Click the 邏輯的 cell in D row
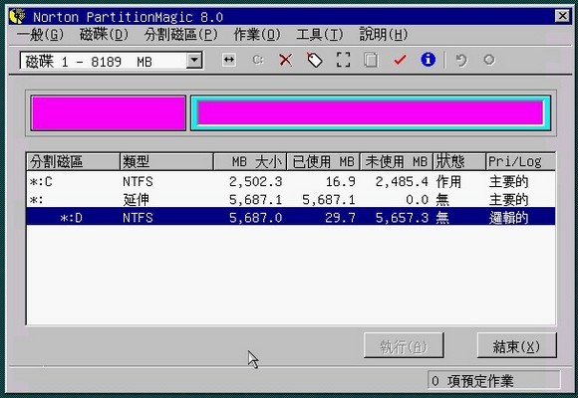This screenshot has height=398, width=578. (508, 218)
